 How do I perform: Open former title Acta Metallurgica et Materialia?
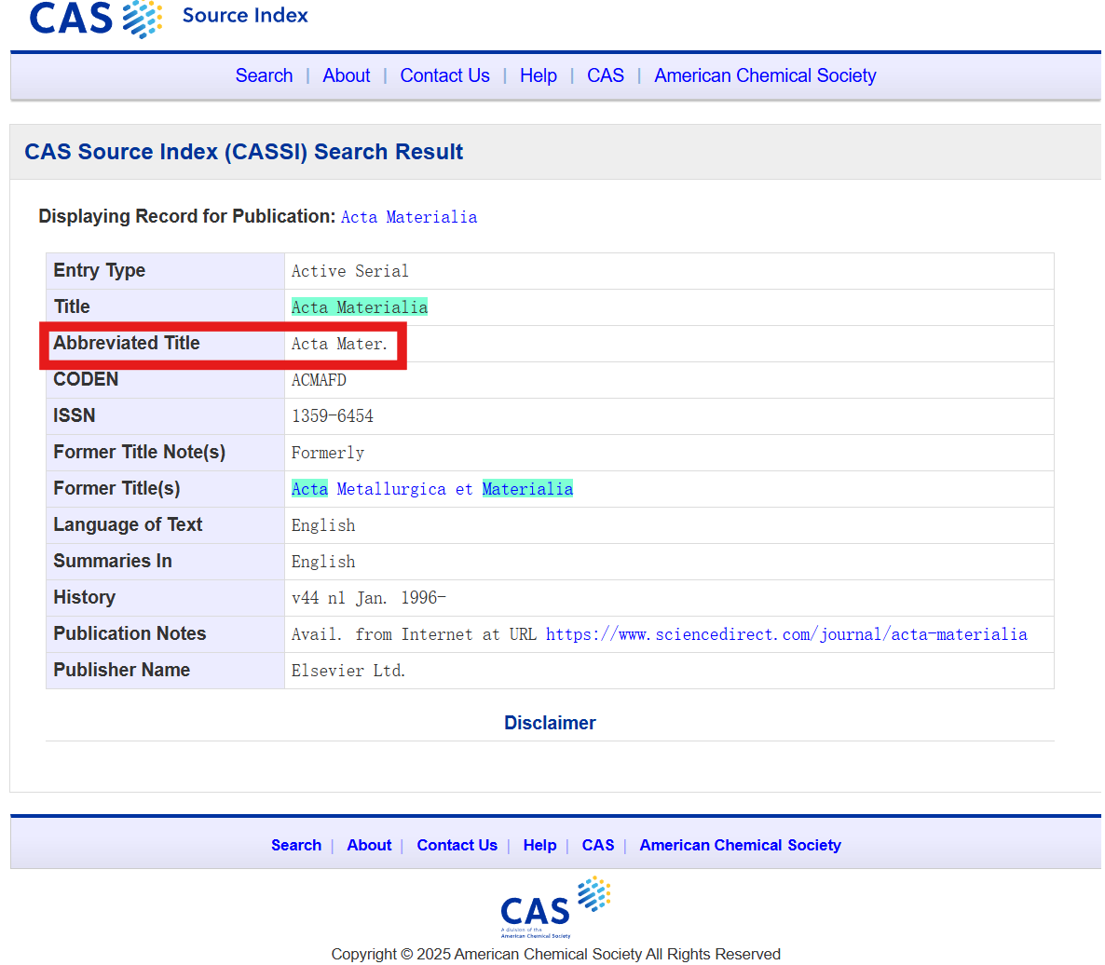pyautogui.click(x=432, y=489)
